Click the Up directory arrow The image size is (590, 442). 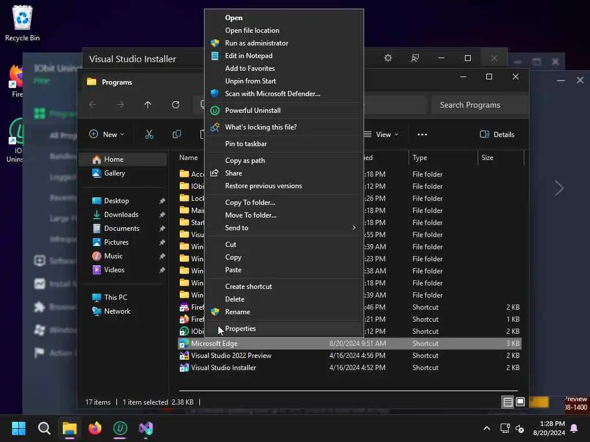(148, 105)
